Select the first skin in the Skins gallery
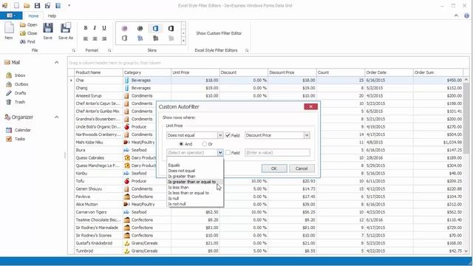473x266 pixels. [125, 28]
